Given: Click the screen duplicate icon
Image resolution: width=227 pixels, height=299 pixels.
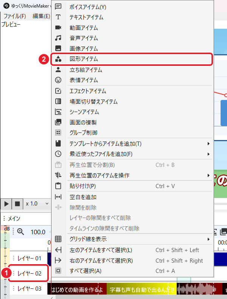Looking at the screenshot, I should pyautogui.click(x=58, y=122).
